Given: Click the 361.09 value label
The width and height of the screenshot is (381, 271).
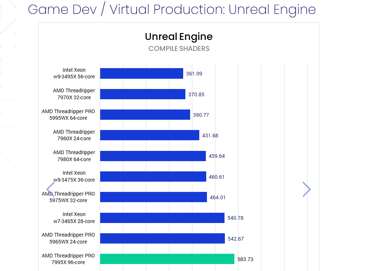Looking at the screenshot, I should [194, 74].
